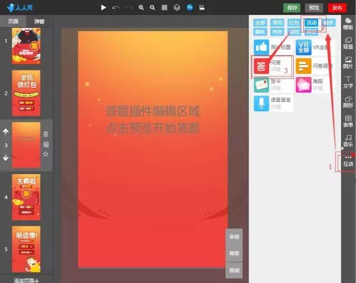Click the rightmost icon in top toolbar

tap(201, 8)
